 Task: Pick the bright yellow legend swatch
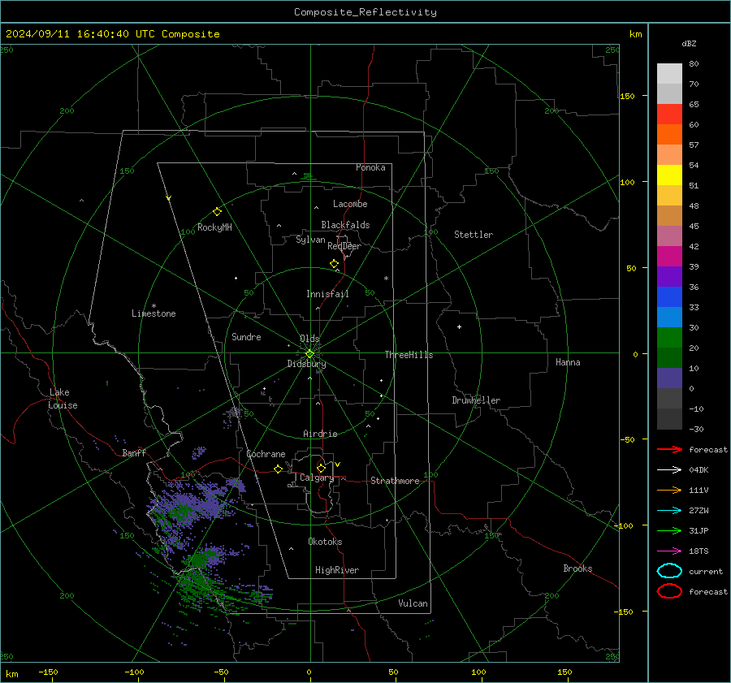pyautogui.click(x=669, y=175)
